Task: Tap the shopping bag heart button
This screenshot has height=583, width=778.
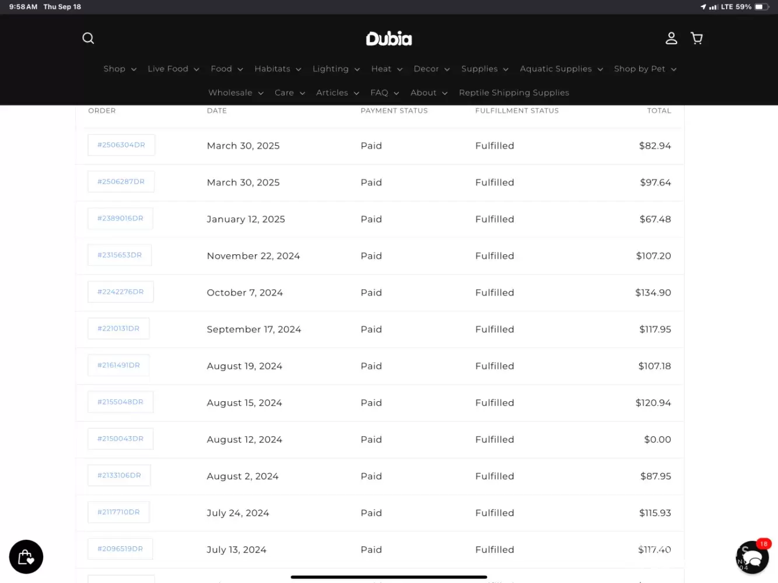Action: coord(26,557)
